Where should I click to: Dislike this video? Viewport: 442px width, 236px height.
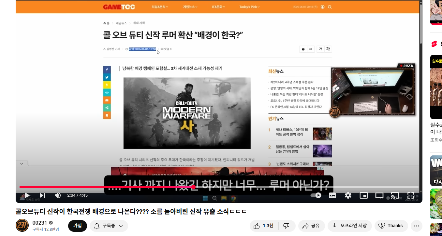287,226
